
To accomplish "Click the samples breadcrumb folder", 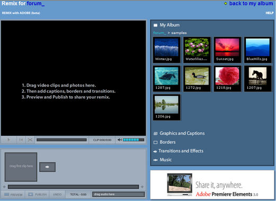I will [x=179, y=33].
